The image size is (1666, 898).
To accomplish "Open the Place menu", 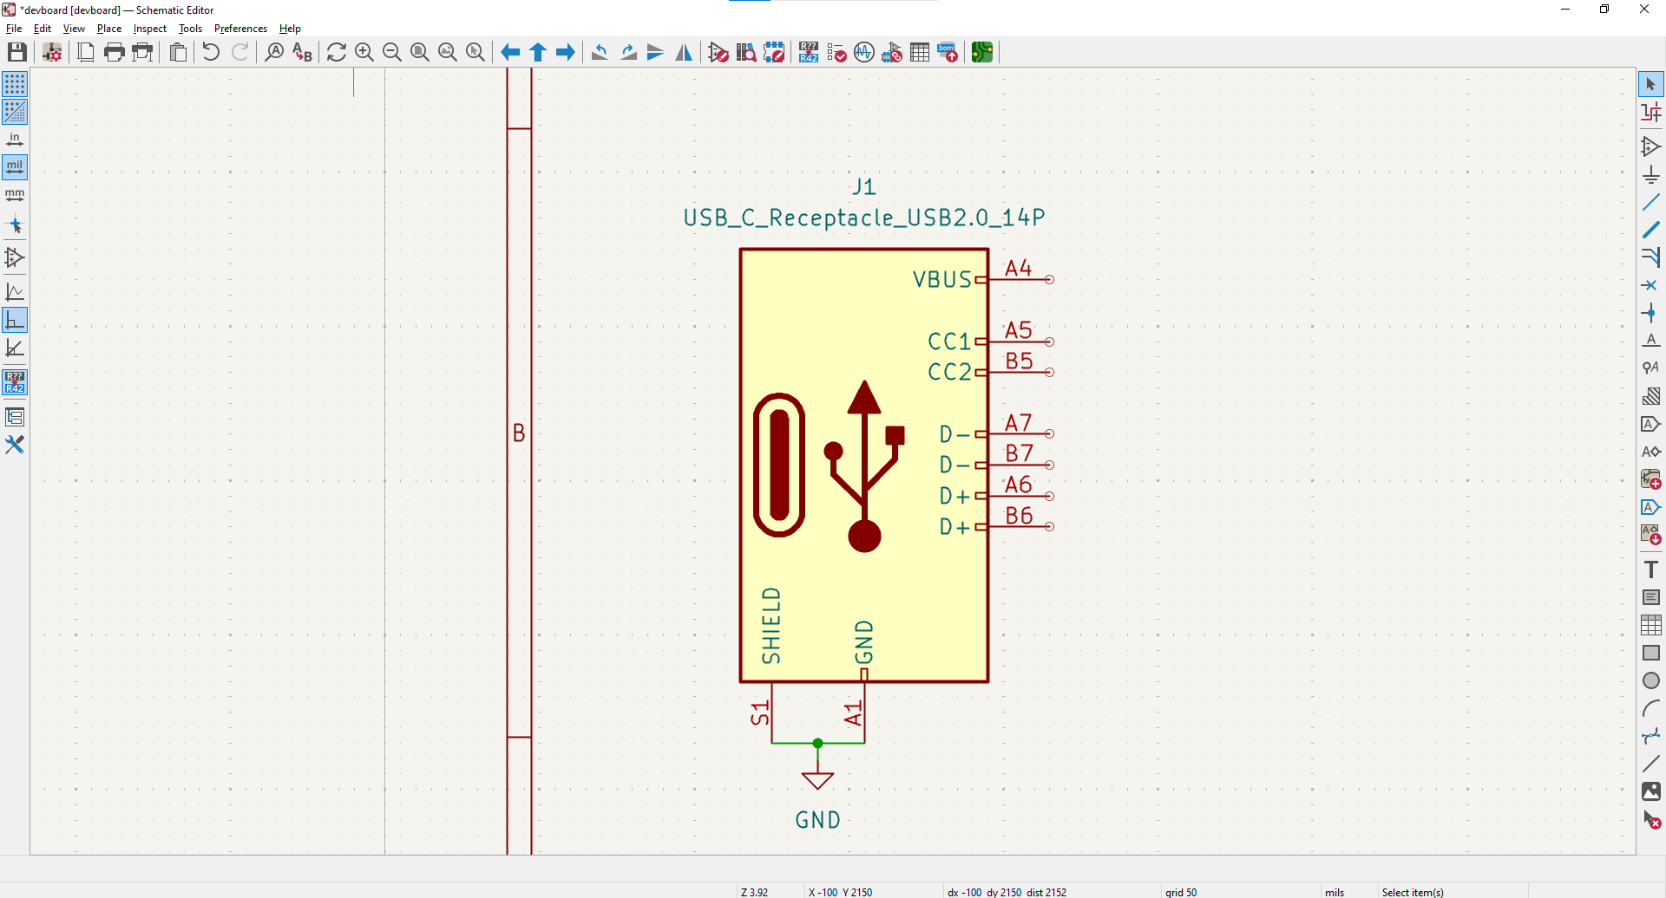I will point(108,29).
